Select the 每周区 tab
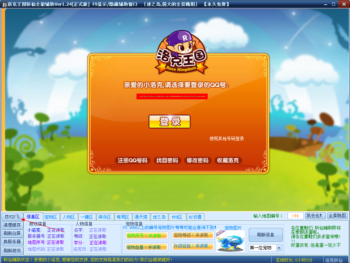The height and width of the screenshot is (263, 350). click(x=123, y=217)
